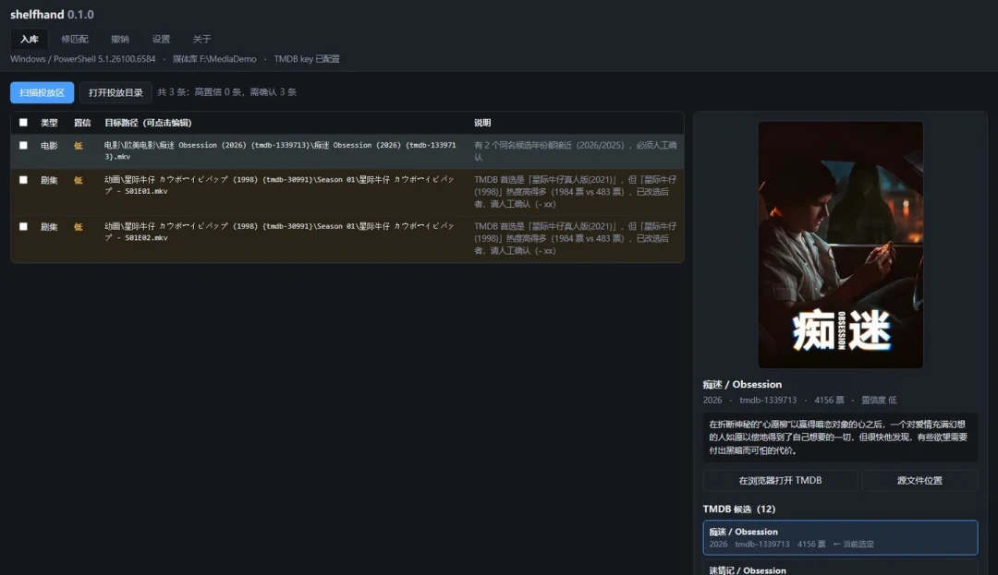Click the 说明 column header
Viewport: 998px width, 575px height.
pyautogui.click(x=482, y=123)
